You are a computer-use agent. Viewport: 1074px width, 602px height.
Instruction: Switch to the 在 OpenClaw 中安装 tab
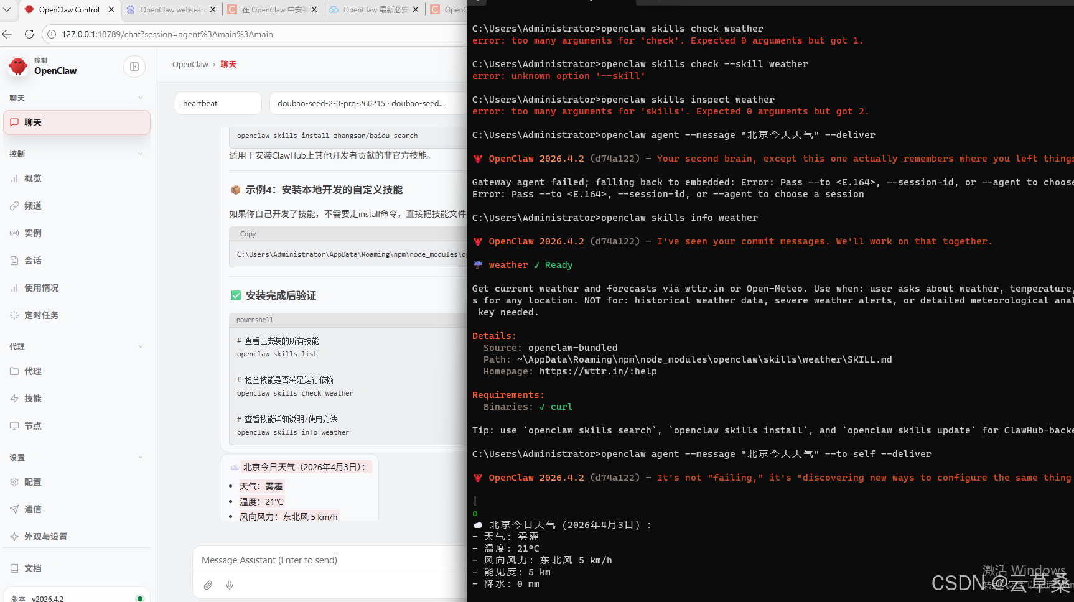click(x=273, y=9)
